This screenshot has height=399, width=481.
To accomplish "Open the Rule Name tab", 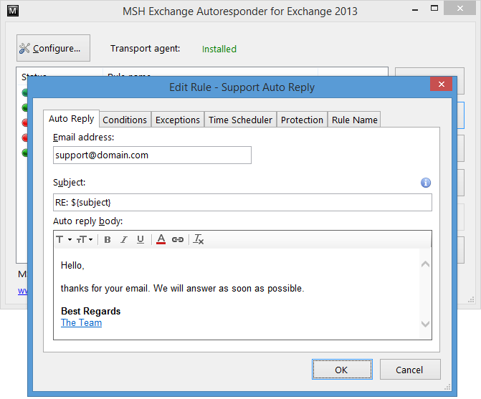I will point(354,120).
